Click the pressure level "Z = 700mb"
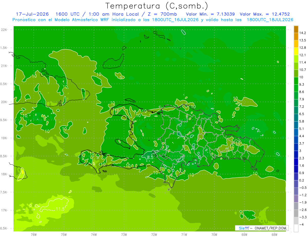The width and height of the screenshot is (308, 238). point(163,14)
